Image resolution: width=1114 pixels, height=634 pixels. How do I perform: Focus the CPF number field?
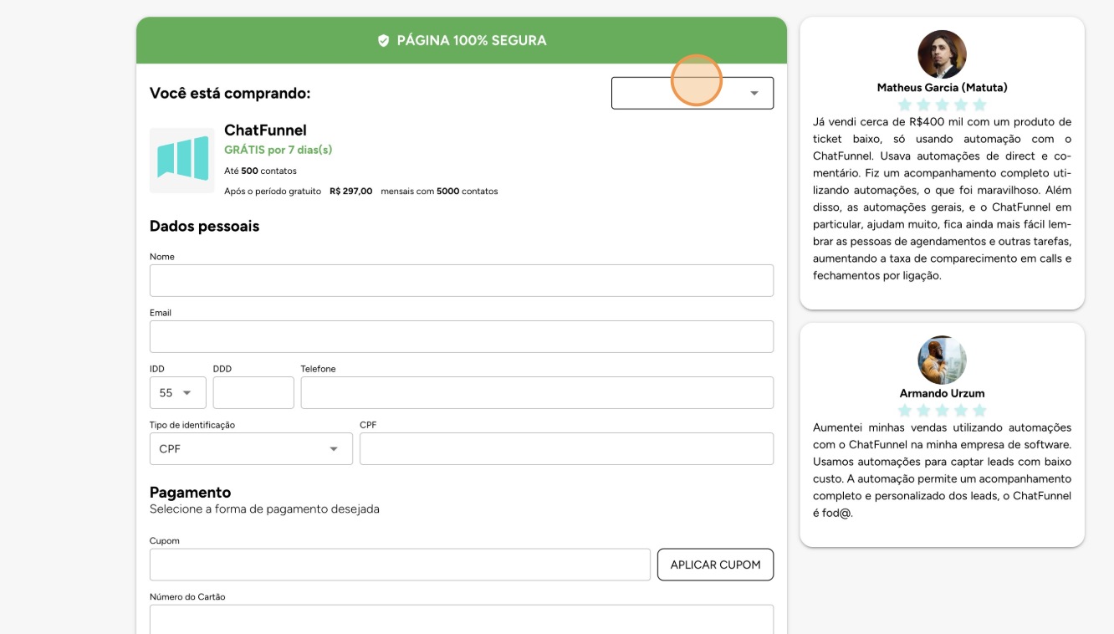coord(566,448)
